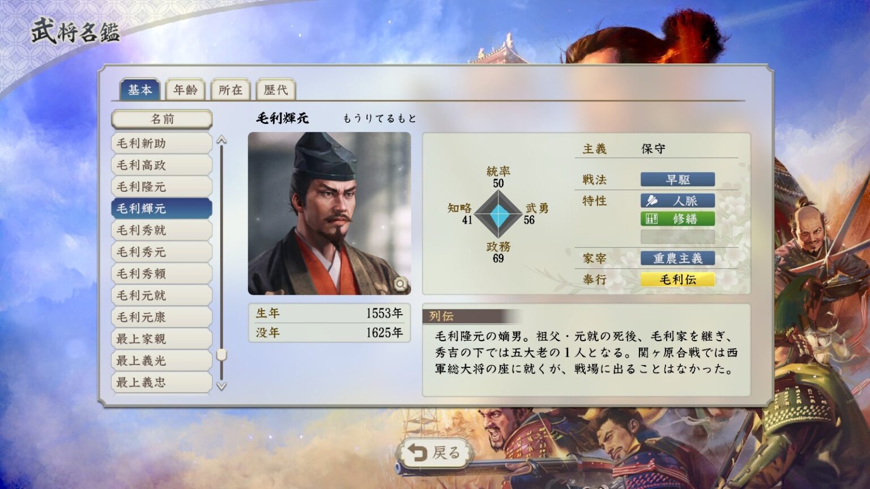Click the 毛利輝元 portrait image

coord(330,213)
